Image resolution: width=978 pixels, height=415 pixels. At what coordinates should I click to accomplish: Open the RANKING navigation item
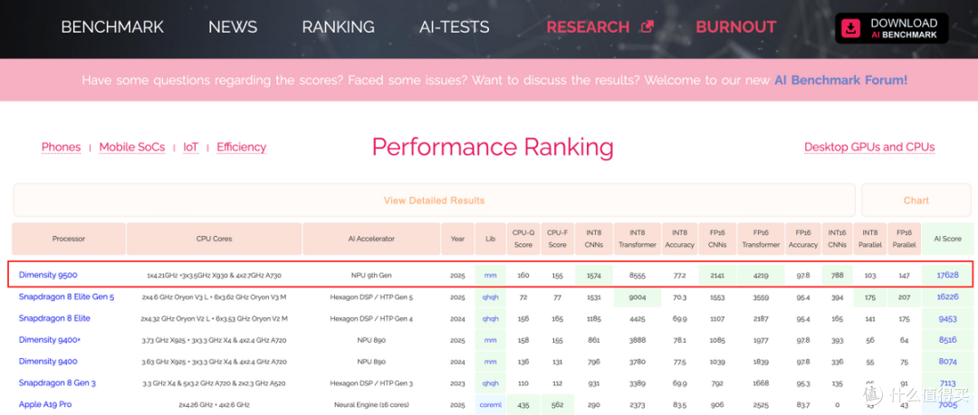[x=338, y=27]
